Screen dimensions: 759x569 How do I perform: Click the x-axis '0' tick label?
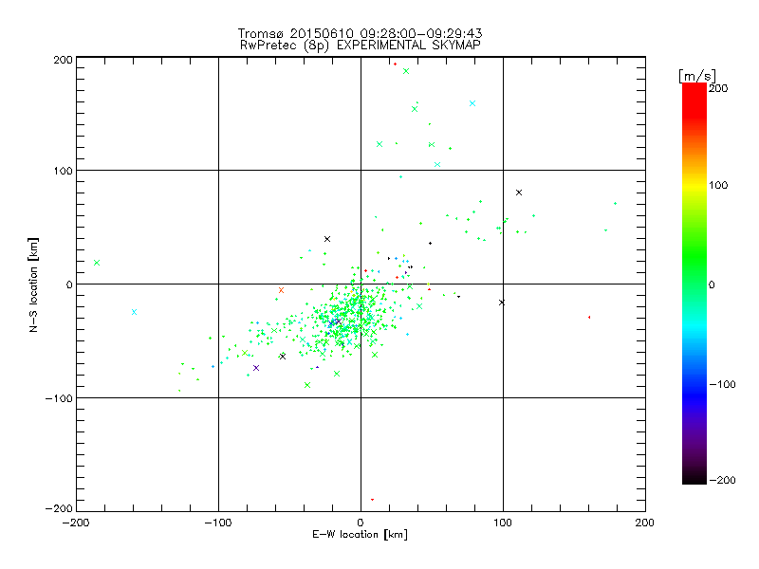pyautogui.click(x=361, y=523)
